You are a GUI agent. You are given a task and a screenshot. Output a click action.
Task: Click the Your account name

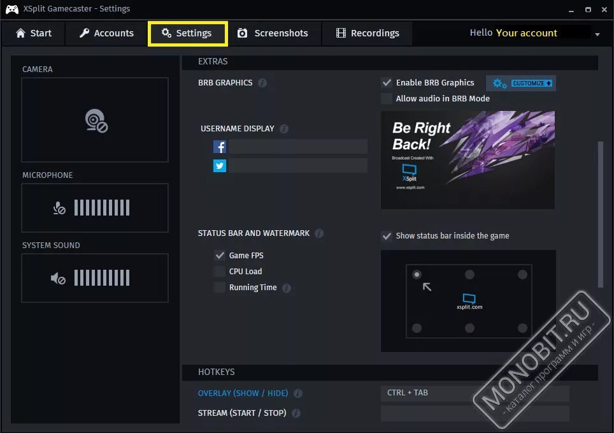[x=526, y=33]
